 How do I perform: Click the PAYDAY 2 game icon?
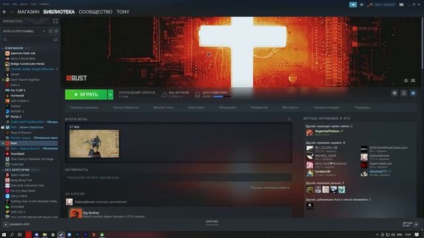(7, 112)
